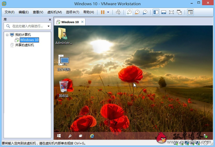Click the magnifier icon in library search
This screenshot has width=215, height=147.
tap(8, 26)
